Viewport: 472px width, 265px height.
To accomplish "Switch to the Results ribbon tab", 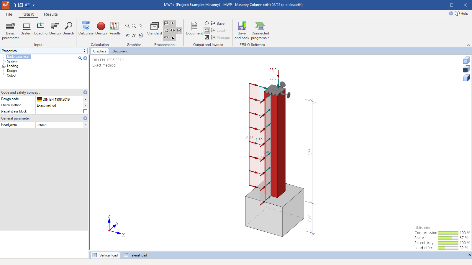I will point(51,14).
